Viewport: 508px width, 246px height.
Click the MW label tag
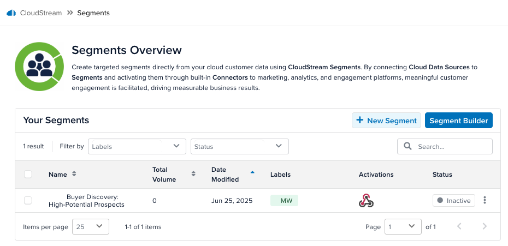(284, 200)
